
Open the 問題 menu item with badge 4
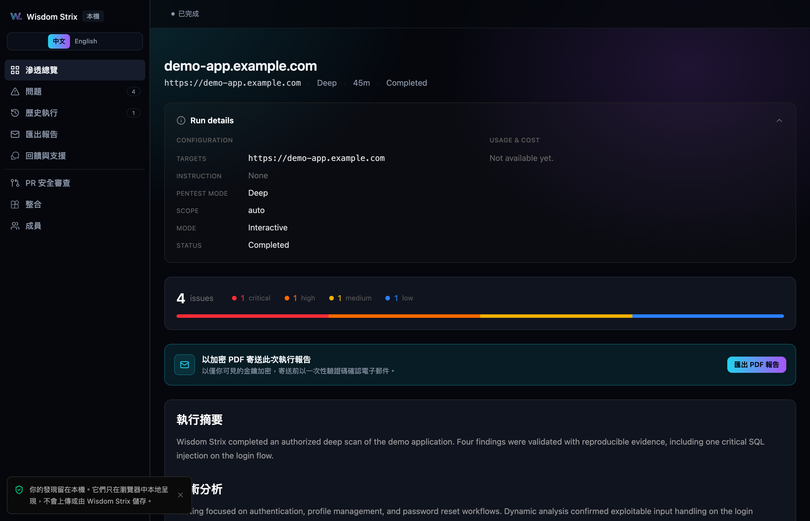[75, 92]
